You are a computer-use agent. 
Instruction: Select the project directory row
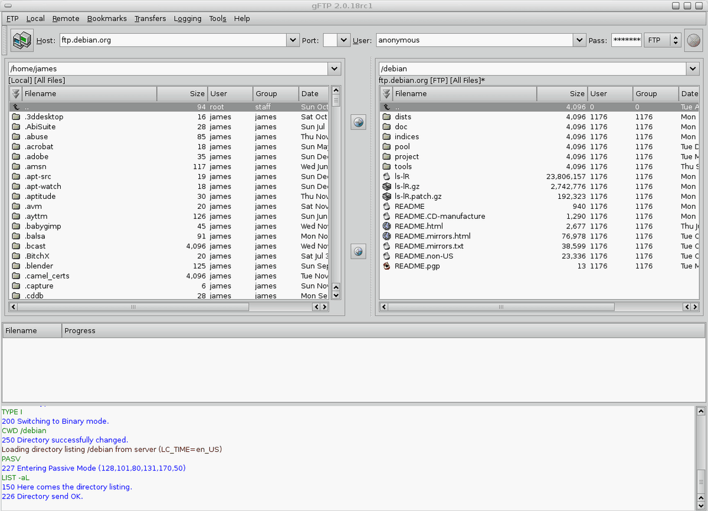click(540, 157)
